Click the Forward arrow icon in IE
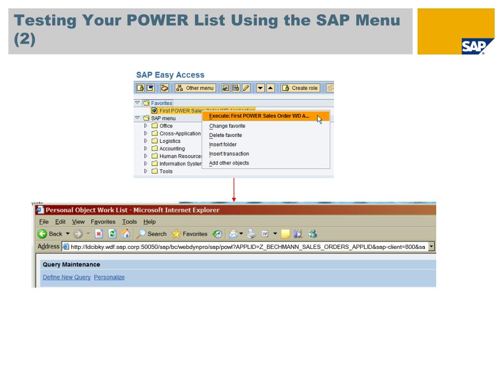503x377 pixels. (x=78, y=234)
